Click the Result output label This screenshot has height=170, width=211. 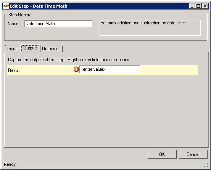(14, 70)
